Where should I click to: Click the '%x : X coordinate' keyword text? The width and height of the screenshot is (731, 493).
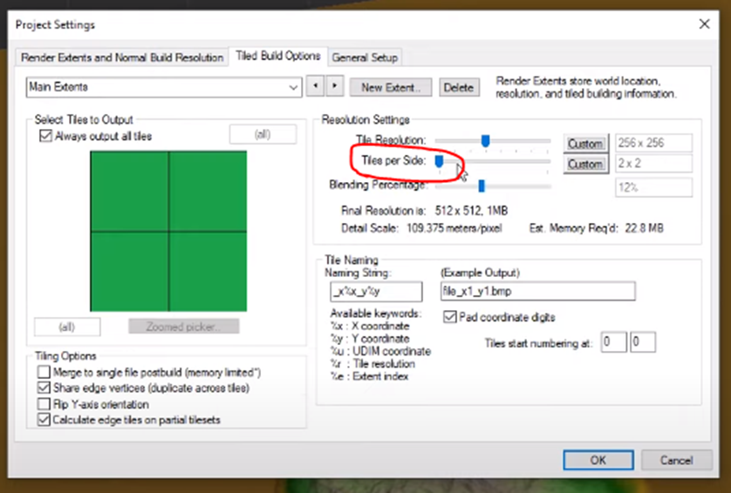pos(370,326)
